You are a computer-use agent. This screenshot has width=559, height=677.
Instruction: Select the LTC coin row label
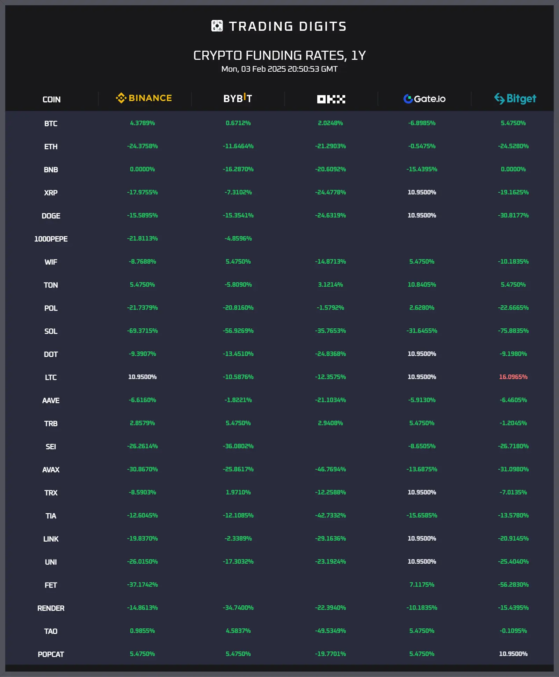[51, 377]
